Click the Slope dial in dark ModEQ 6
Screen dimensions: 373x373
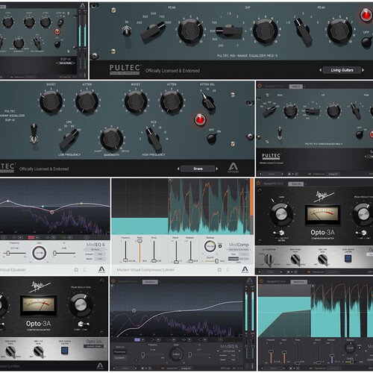click(176, 354)
